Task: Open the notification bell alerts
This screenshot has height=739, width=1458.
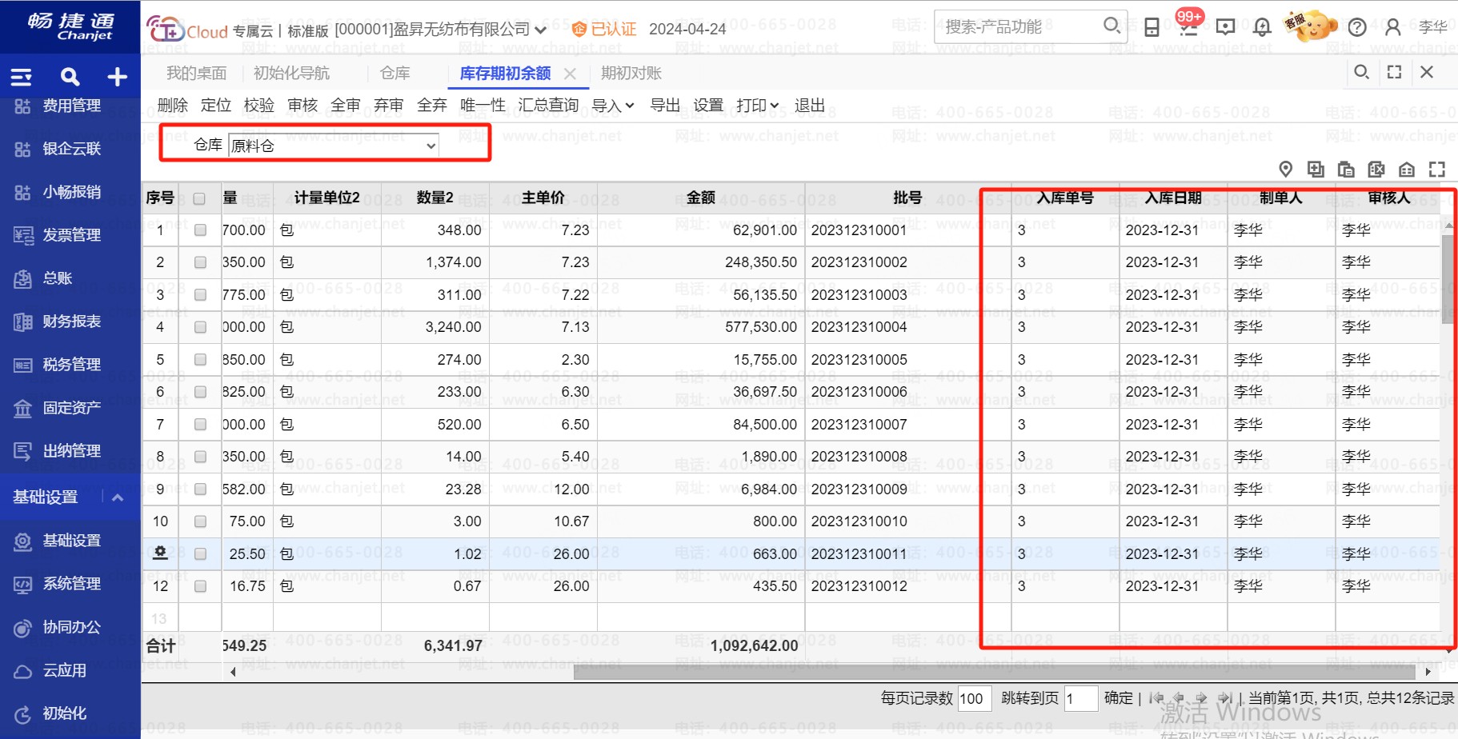Action: 1262,28
